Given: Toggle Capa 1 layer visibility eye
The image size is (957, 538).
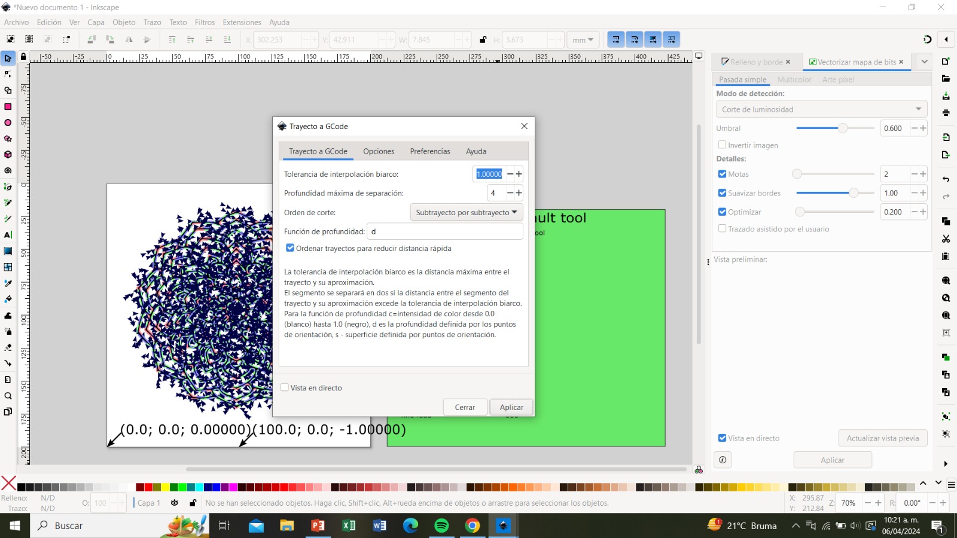Looking at the screenshot, I should [174, 503].
